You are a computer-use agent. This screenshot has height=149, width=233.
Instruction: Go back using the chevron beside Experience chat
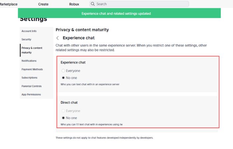(58, 38)
